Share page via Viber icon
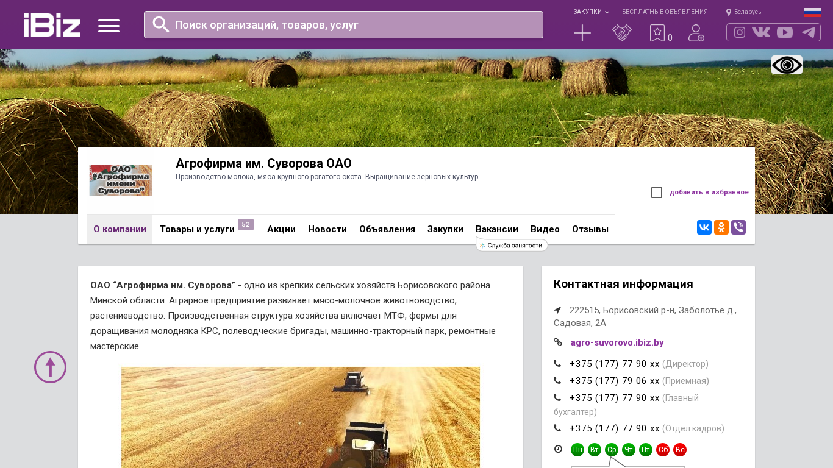The height and width of the screenshot is (468, 833). (738, 227)
